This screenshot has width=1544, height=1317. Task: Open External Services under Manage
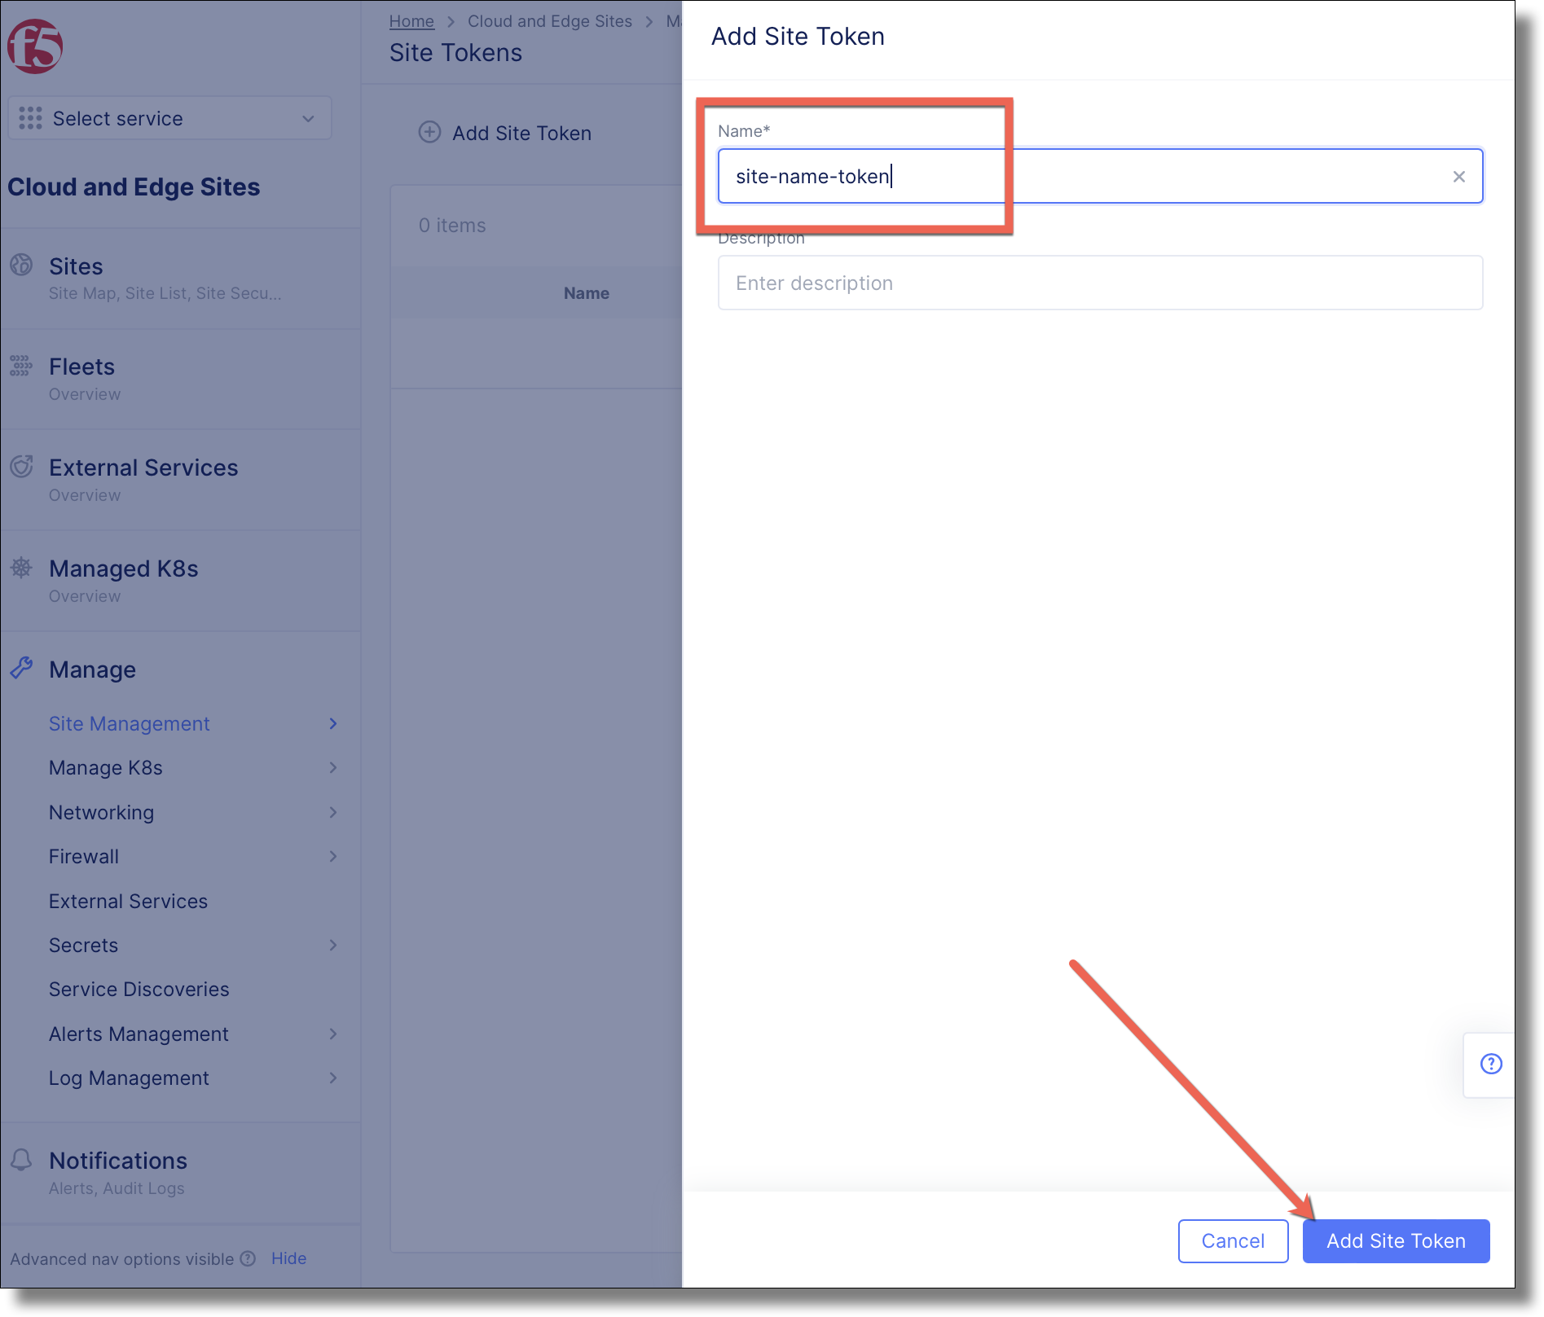point(128,902)
